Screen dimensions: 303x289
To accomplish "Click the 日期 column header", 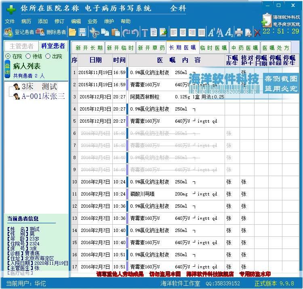I will 95,60.
